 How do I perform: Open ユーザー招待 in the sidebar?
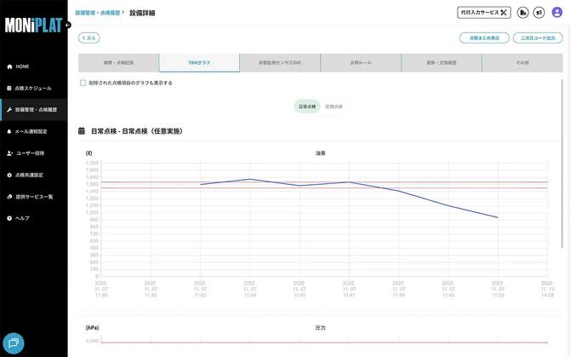tap(30, 153)
